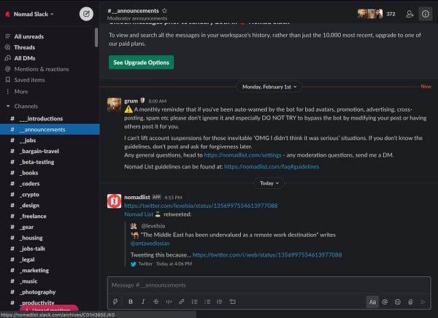Open Mentions & reactions
The width and height of the screenshot is (438, 318).
pyautogui.click(x=42, y=69)
